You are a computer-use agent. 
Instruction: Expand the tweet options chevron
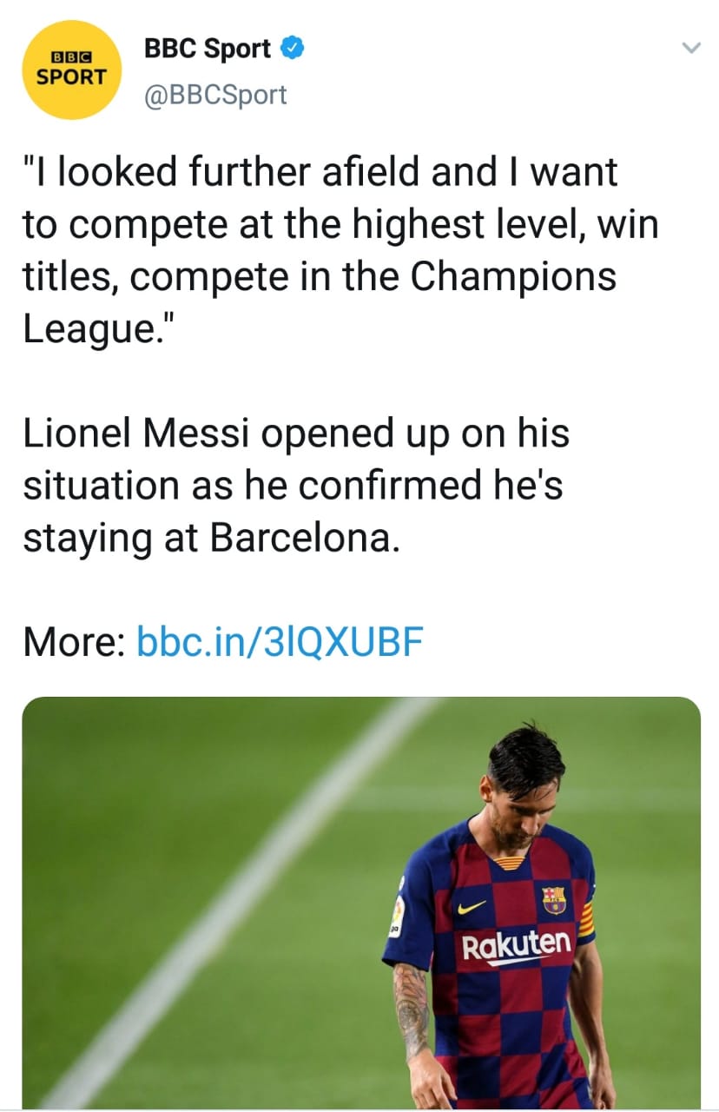click(x=691, y=50)
